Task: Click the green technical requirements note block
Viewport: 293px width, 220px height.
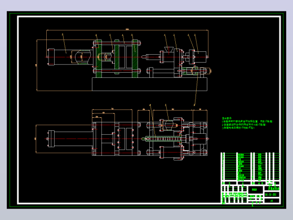Action: (x=247, y=124)
